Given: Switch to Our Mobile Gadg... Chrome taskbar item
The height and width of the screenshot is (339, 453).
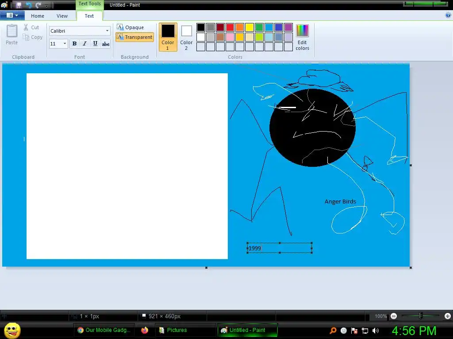Looking at the screenshot, I should 104,330.
